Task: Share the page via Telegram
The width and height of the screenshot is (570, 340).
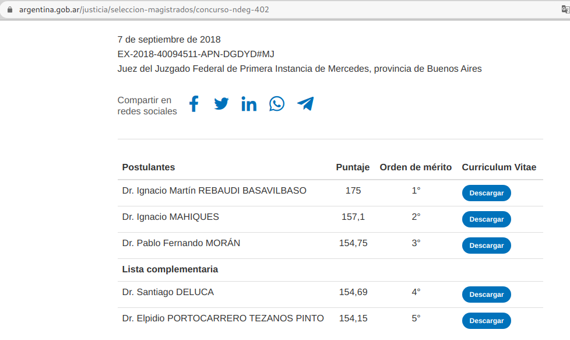Action: tap(305, 104)
